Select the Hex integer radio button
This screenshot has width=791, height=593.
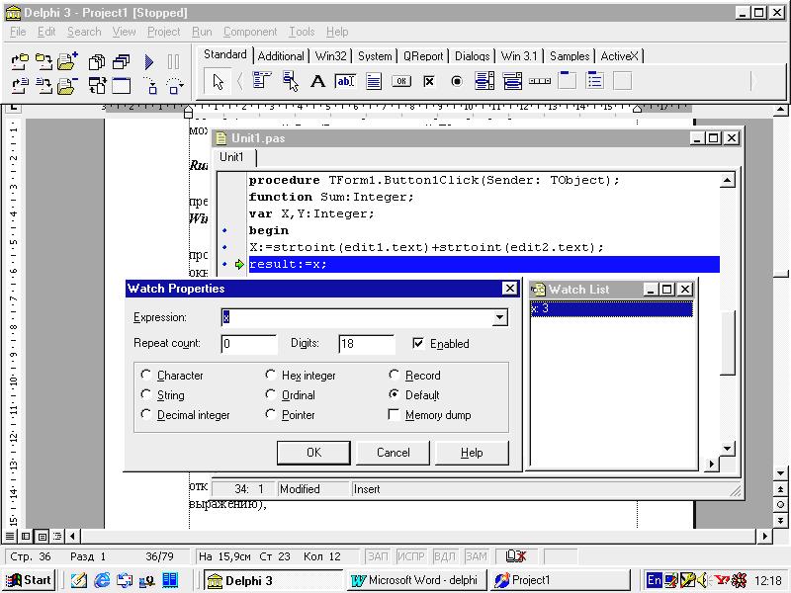(x=270, y=375)
